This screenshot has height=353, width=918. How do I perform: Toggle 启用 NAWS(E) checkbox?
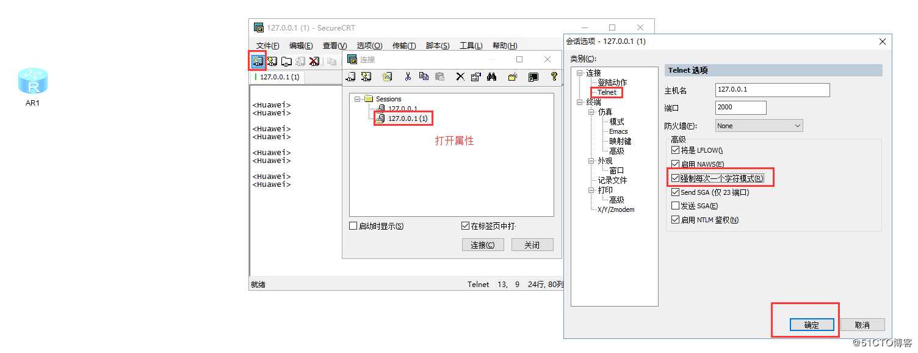[675, 164]
